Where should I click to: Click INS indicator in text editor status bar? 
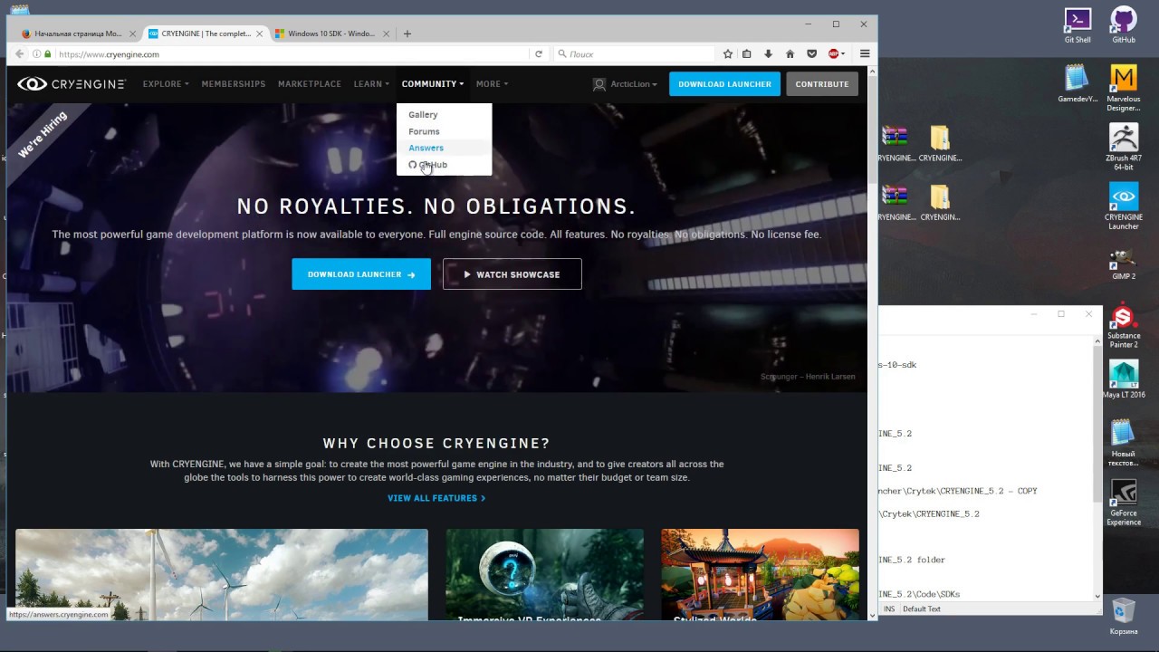click(x=889, y=609)
